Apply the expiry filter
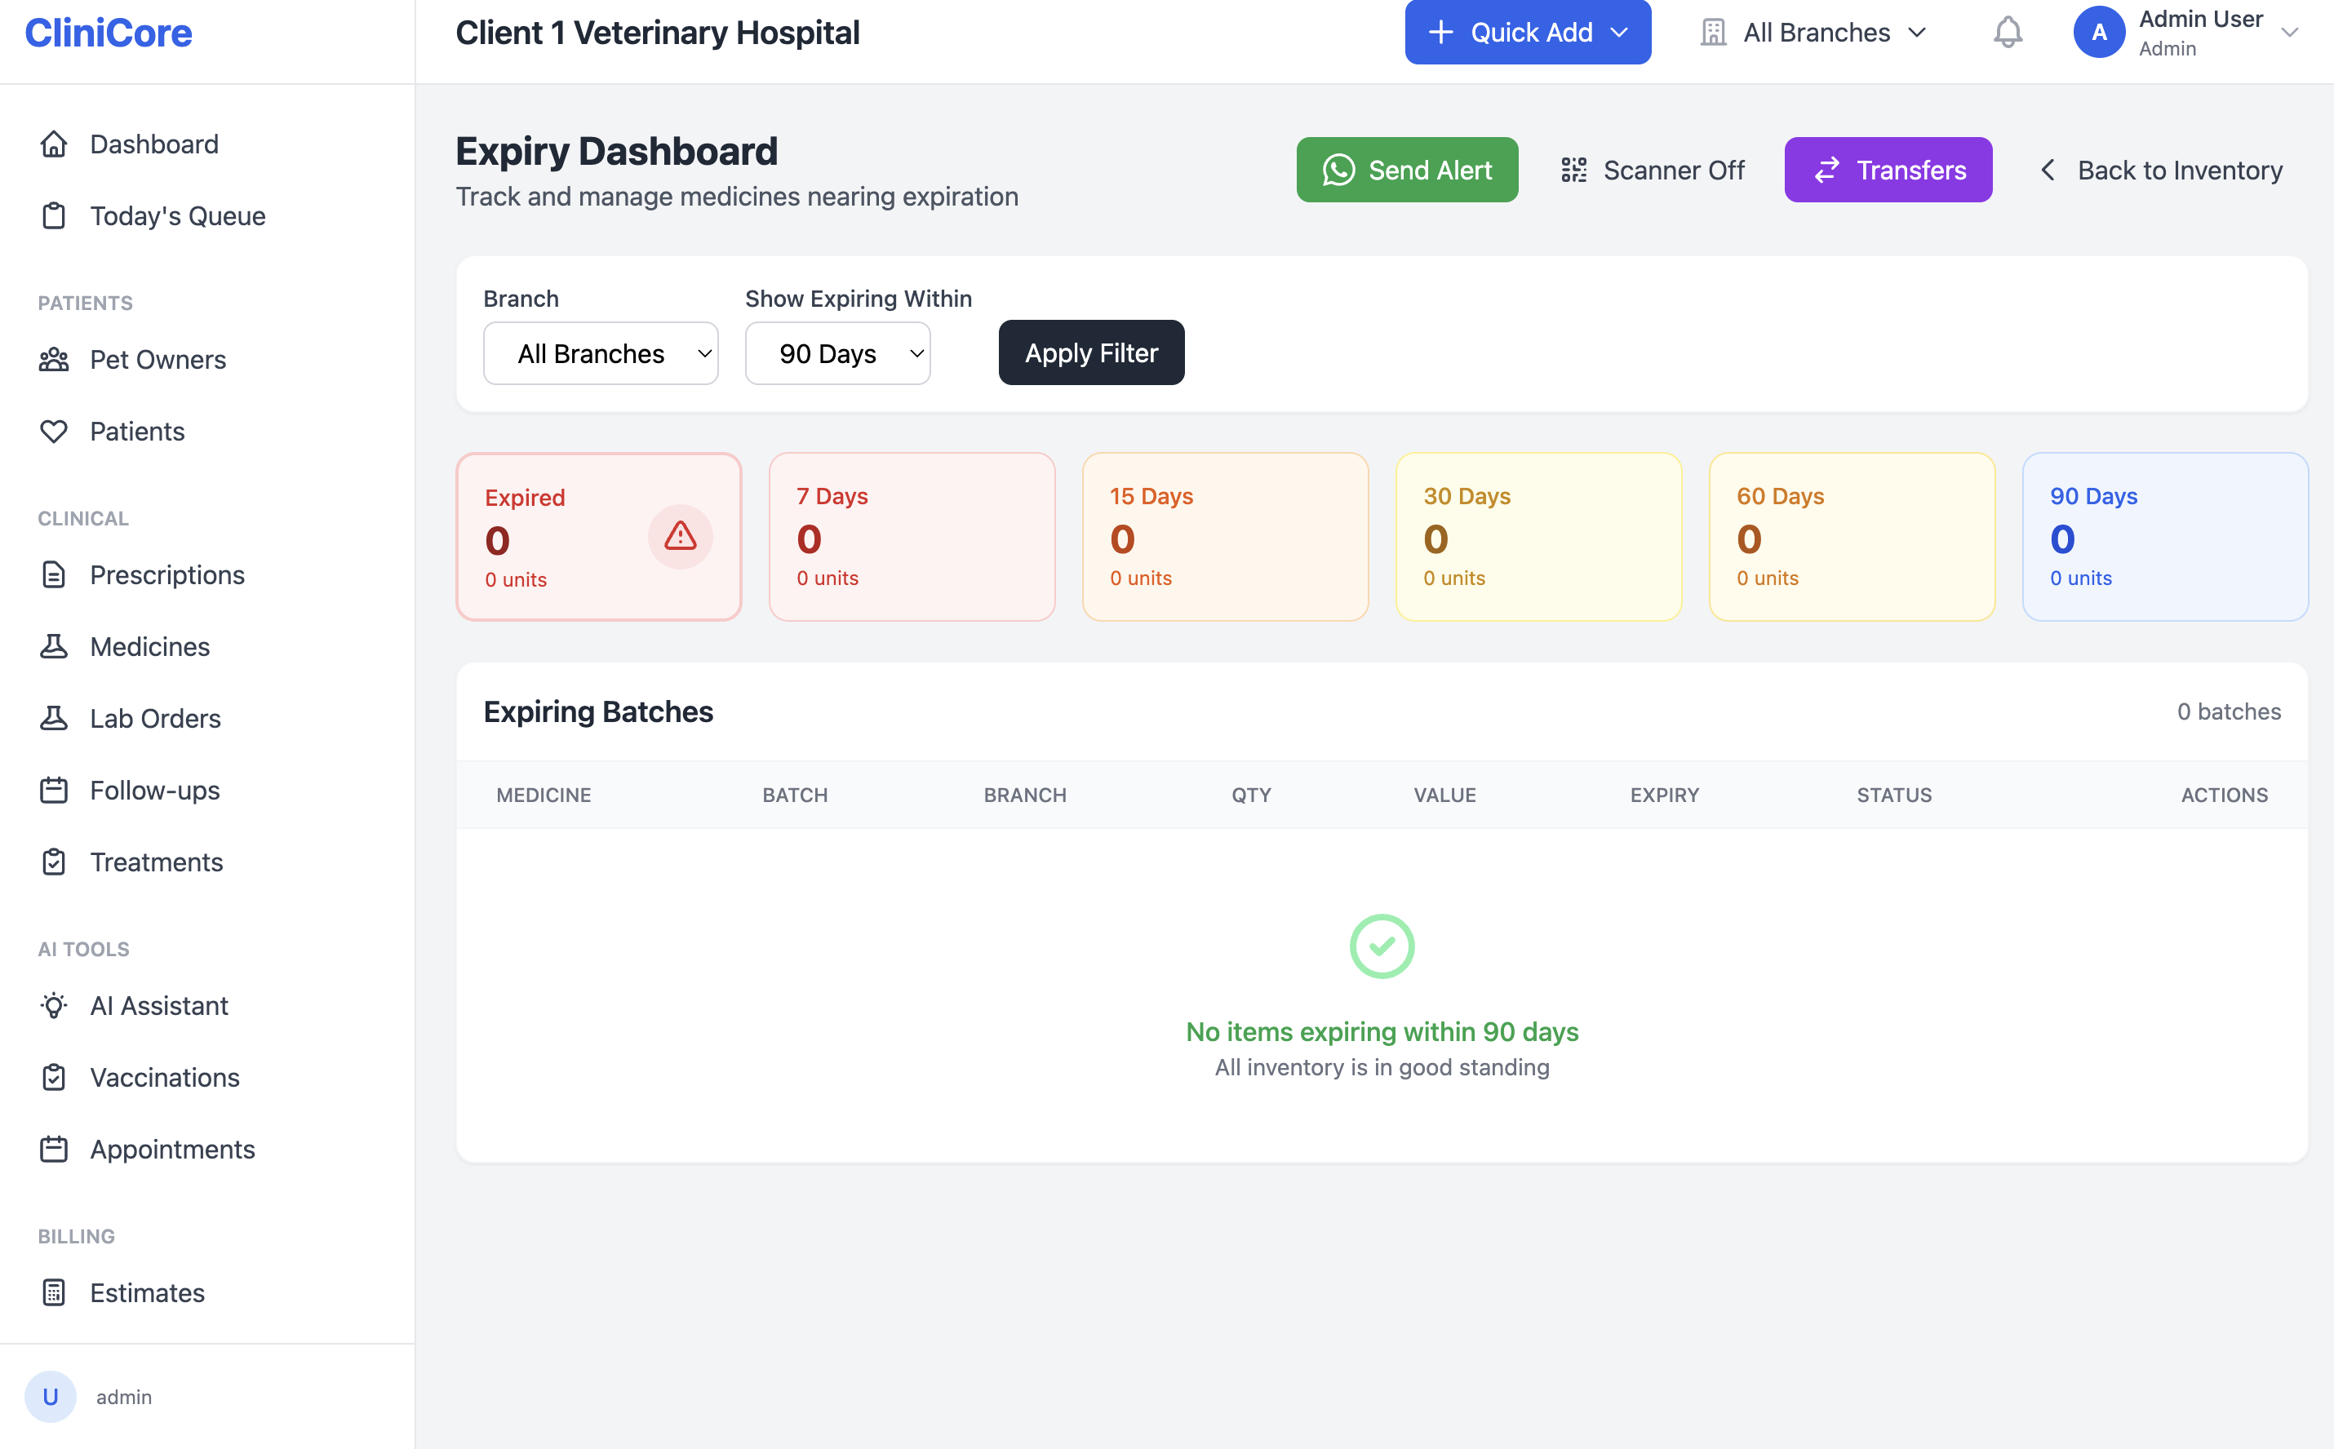The width and height of the screenshot is (2334, 1449). (1091, 352)
